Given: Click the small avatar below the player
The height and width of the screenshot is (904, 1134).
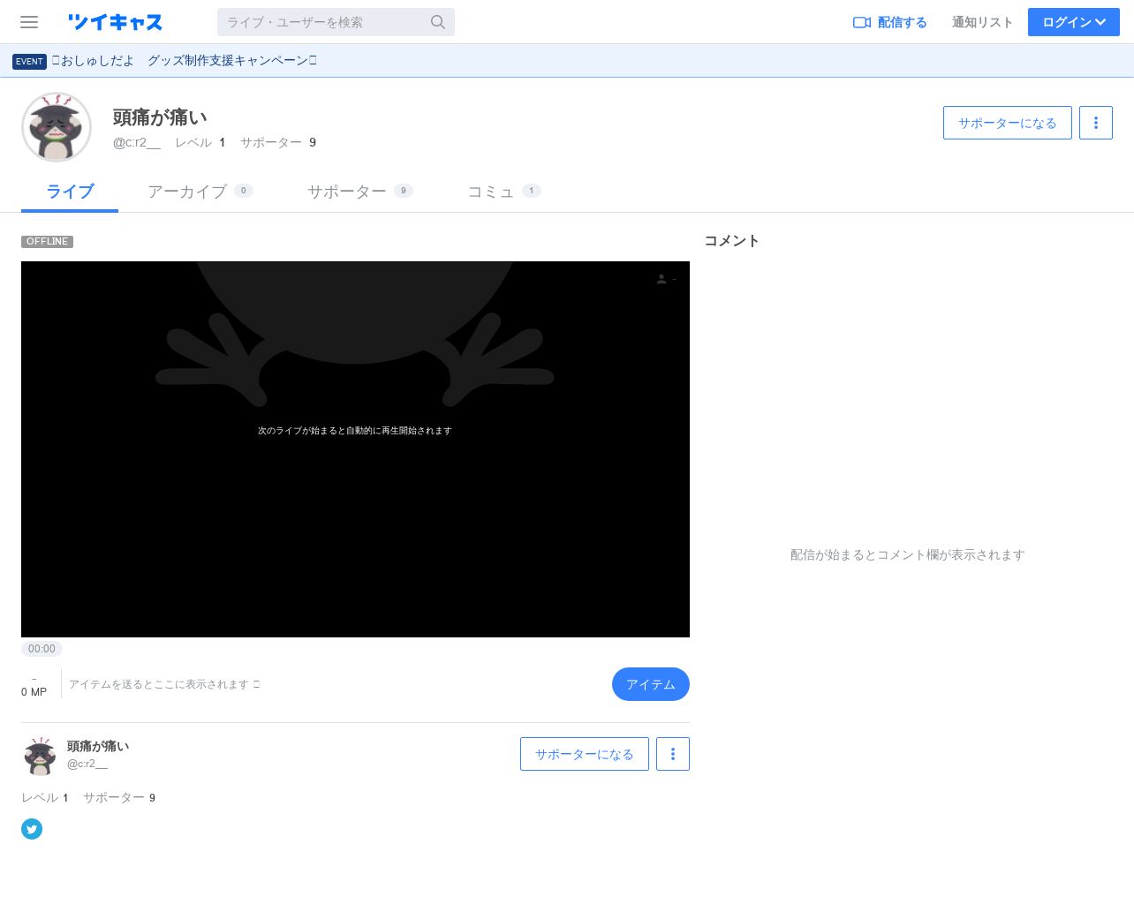Looking at the screenshot, I should [x=40, y=755].
